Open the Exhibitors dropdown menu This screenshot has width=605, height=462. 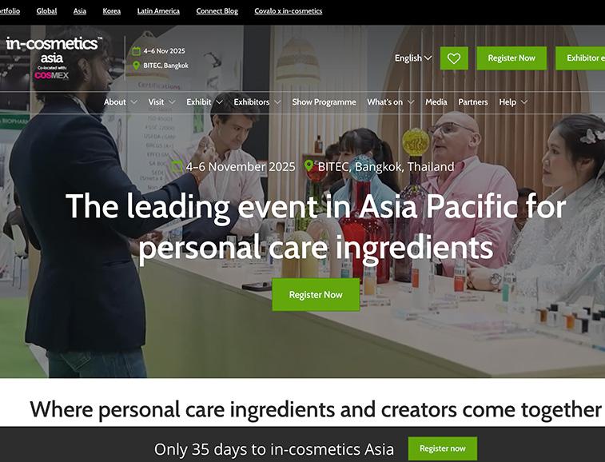pos(257,102)
